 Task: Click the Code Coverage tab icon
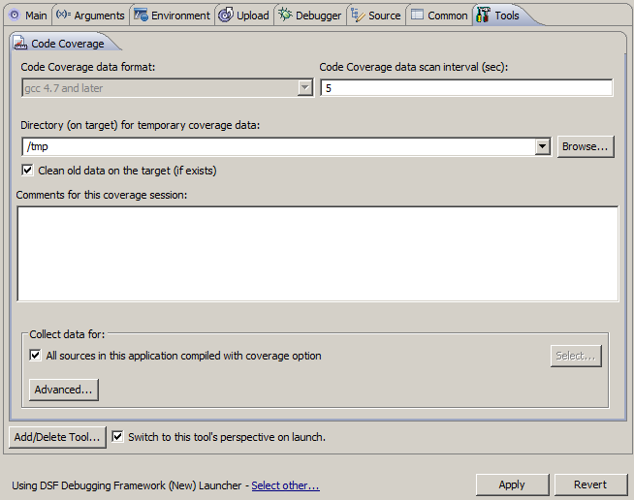(x=20, y=44)
